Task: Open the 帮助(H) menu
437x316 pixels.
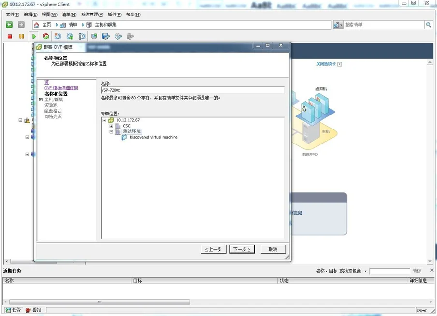Action: 133,14
